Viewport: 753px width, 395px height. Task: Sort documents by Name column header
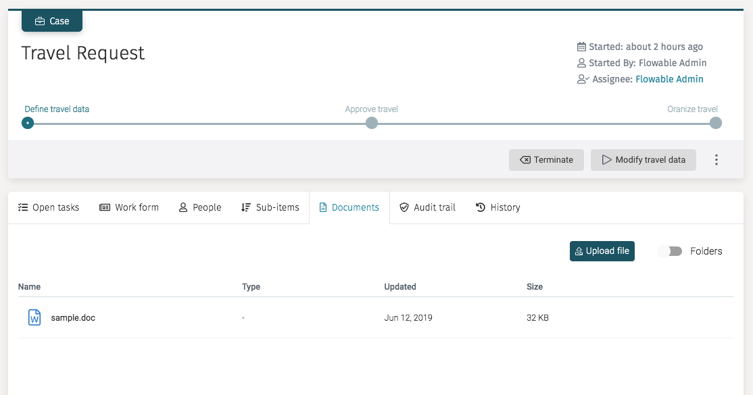click(x=30, y=287)
